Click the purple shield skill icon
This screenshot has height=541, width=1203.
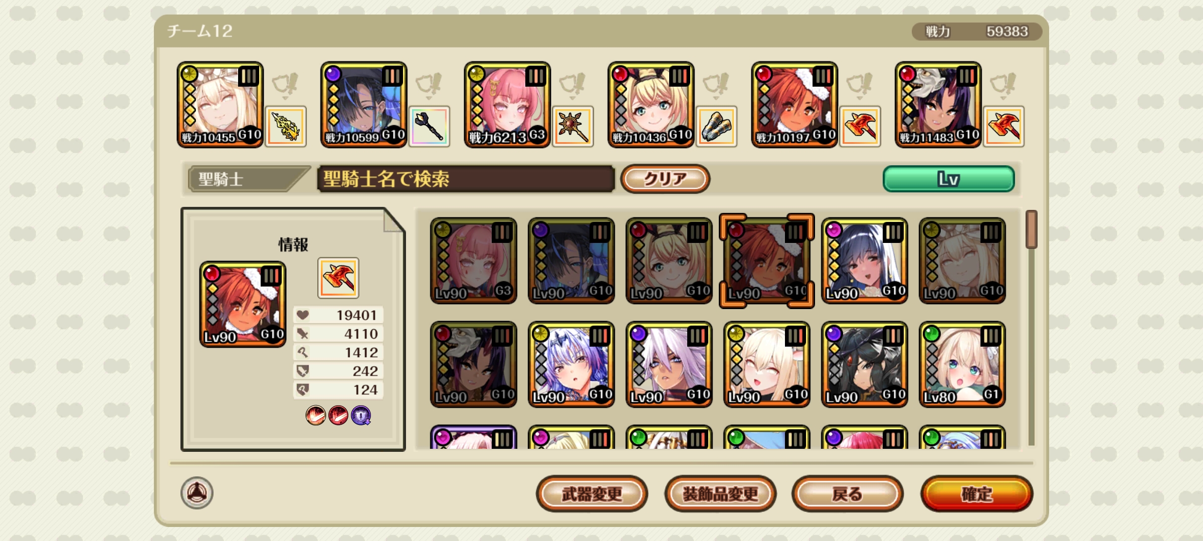[361, 415]
